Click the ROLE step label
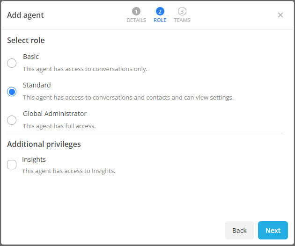Image resolution: width=295 pixels, height=246 pixels. 160,20
